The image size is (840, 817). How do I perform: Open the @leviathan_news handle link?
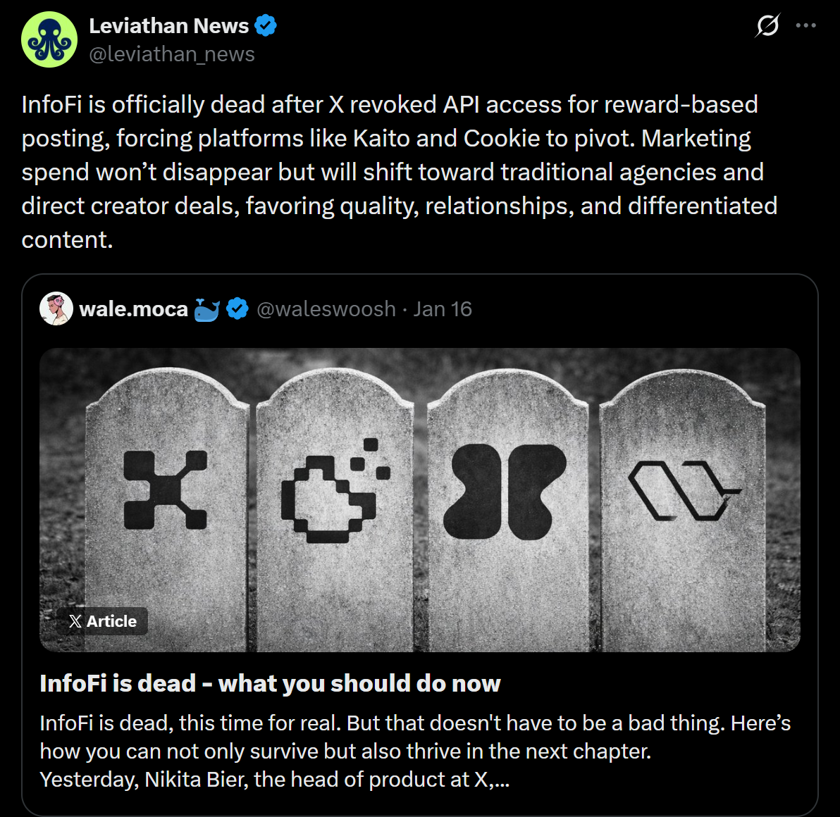[x=171, y=54]
